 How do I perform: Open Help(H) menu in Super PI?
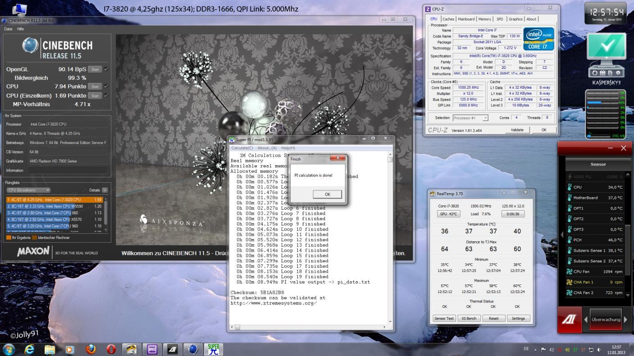[x=288, y=148]
